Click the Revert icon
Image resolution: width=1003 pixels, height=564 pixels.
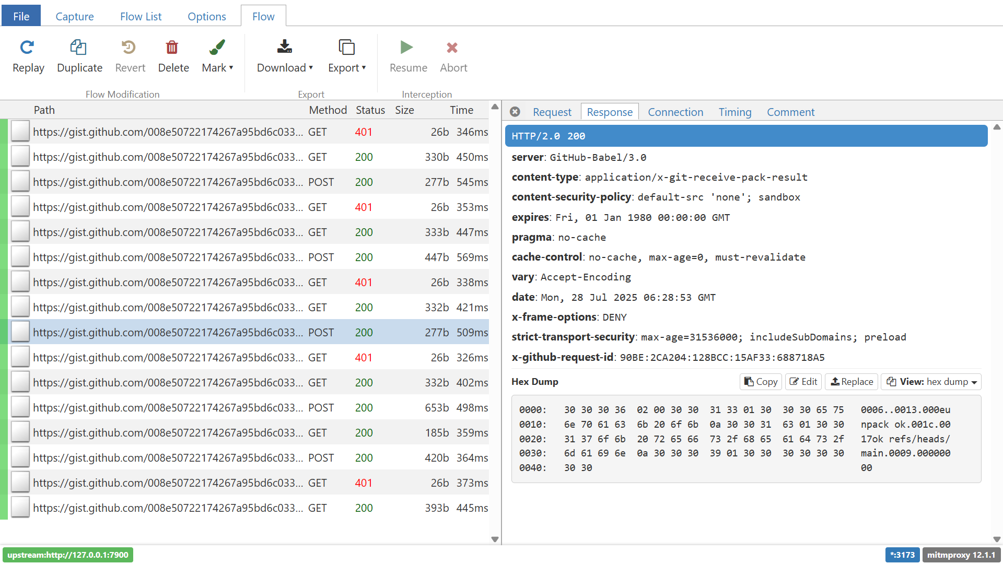coord(129,48)
